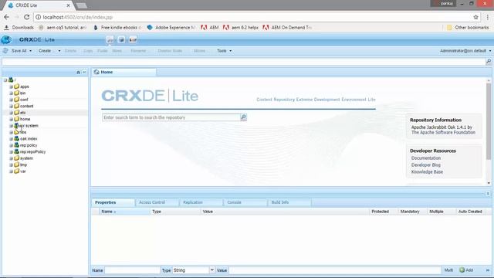Screen dimensions: 494x278
Task: Click the tmp folder icon
Action: pos(17,164)
